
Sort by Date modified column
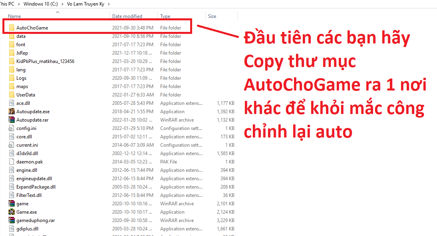point(127,16)
